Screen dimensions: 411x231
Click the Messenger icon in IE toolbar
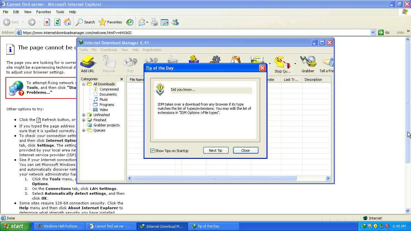175,22
